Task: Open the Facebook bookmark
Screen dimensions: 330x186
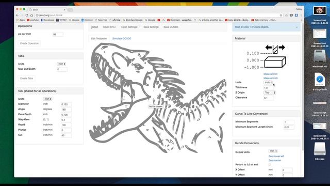Action: [47, 20]
